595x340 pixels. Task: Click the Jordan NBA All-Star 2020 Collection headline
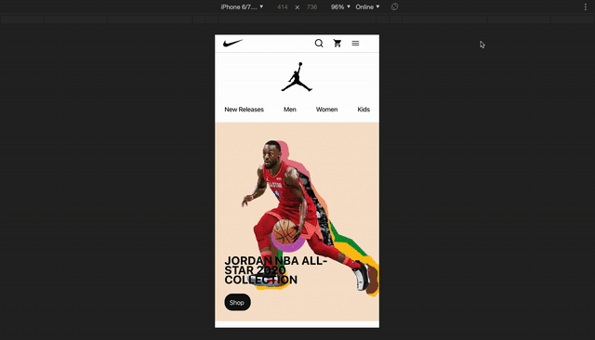pos(275,270)
